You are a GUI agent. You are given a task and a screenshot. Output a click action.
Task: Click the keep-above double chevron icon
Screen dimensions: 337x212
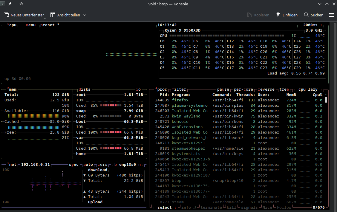point(21,4)
